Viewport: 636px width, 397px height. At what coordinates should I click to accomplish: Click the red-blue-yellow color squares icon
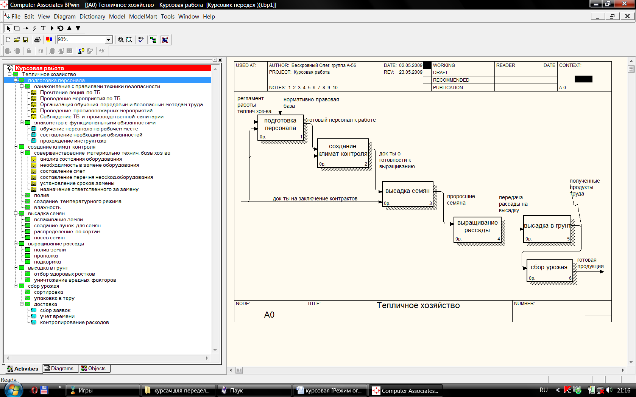pyautogui.click(x=49, y=39)
